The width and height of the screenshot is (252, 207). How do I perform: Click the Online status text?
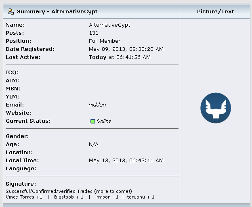104,121
